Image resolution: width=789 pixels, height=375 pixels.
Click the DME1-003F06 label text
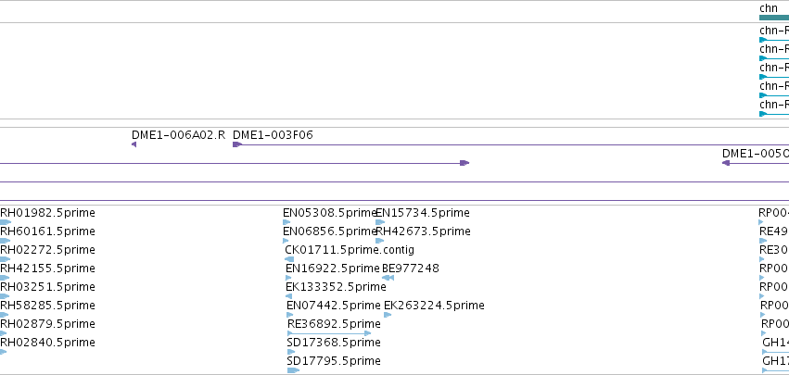click(273, 134)
